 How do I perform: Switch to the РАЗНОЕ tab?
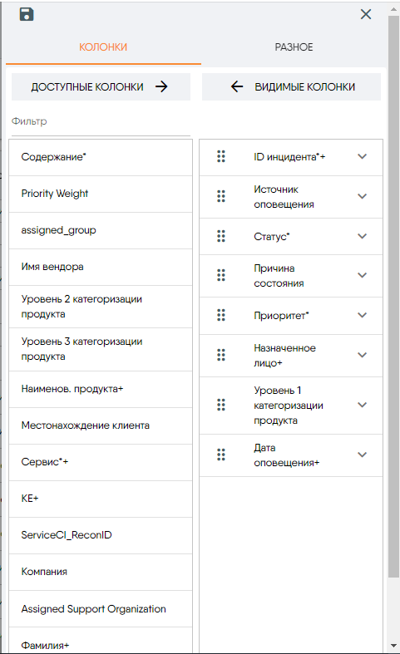294,47
